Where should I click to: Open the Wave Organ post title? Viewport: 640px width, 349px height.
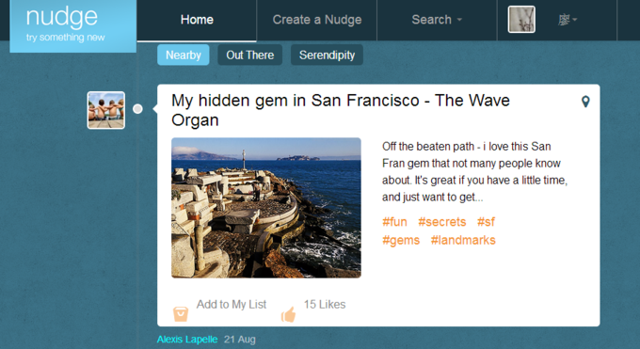(x=341, y=110)
